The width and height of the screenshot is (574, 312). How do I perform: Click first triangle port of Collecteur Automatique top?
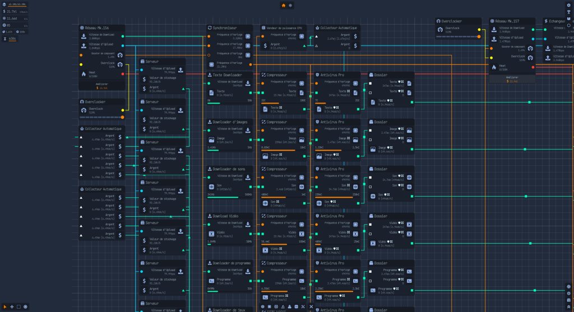(316, 36)
